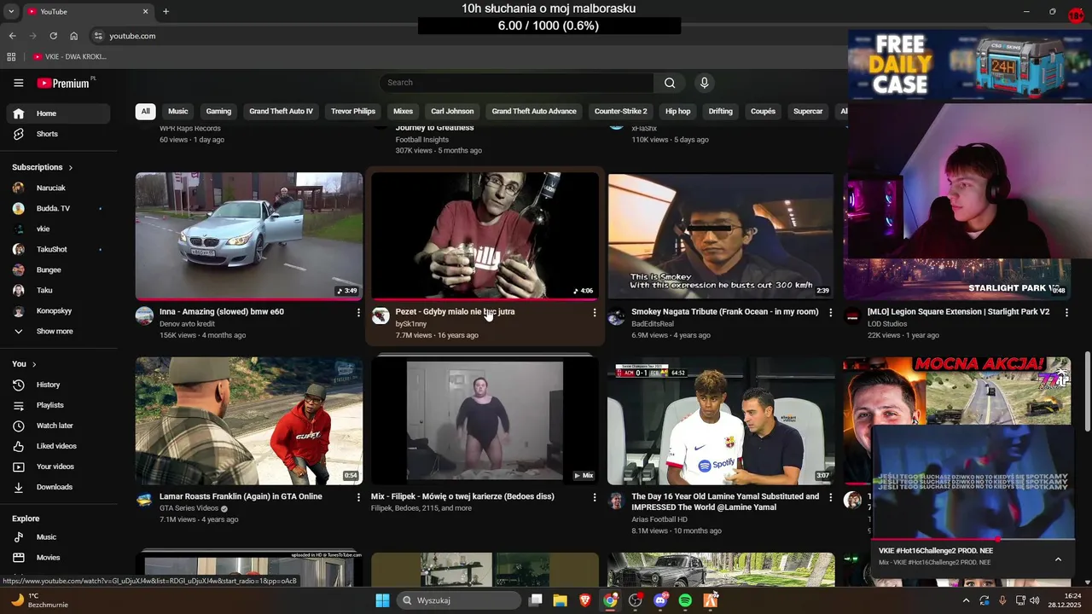Select the All filter chip
The height and width of the screenshot is (614, 1092).
click(x=145, y=111)
